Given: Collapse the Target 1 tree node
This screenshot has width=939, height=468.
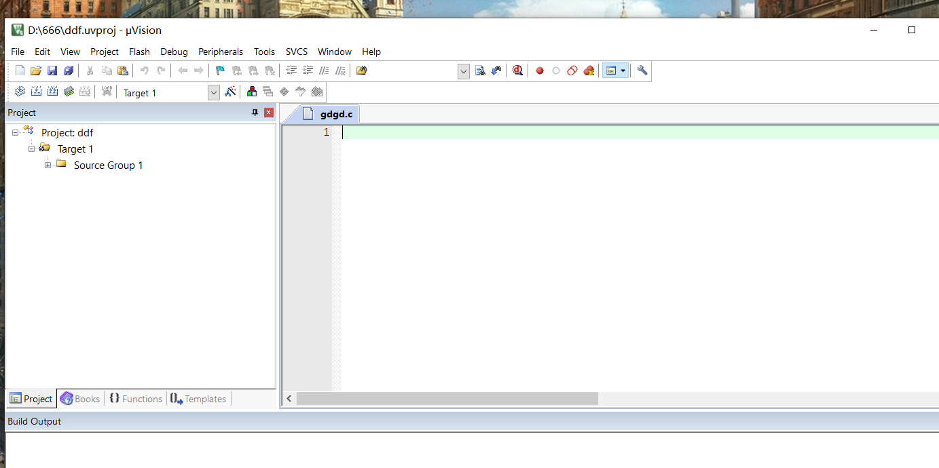Looking at the screenshot, I should click(x=31, y=149).
